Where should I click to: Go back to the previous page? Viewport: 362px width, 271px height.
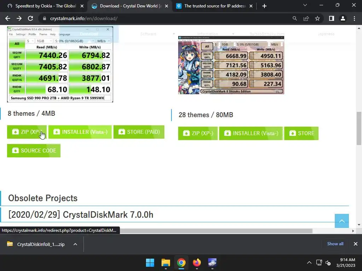pyautogui.click(x=8, y=18)
